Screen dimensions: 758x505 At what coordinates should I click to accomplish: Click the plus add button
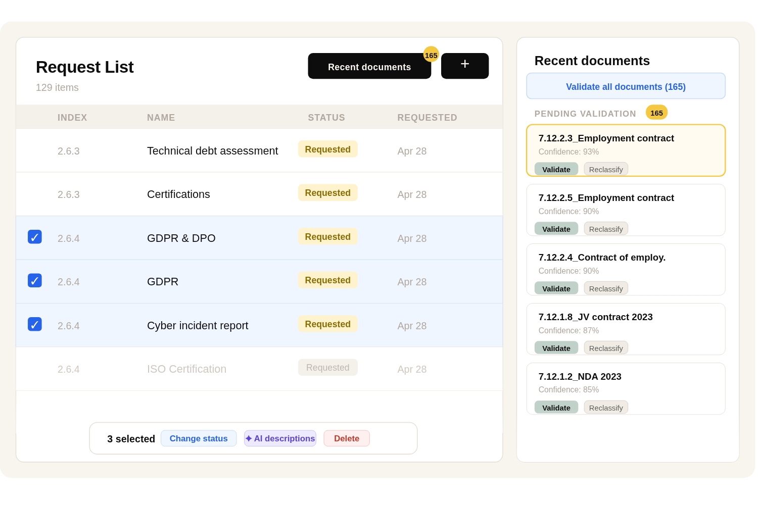(464, 66)
